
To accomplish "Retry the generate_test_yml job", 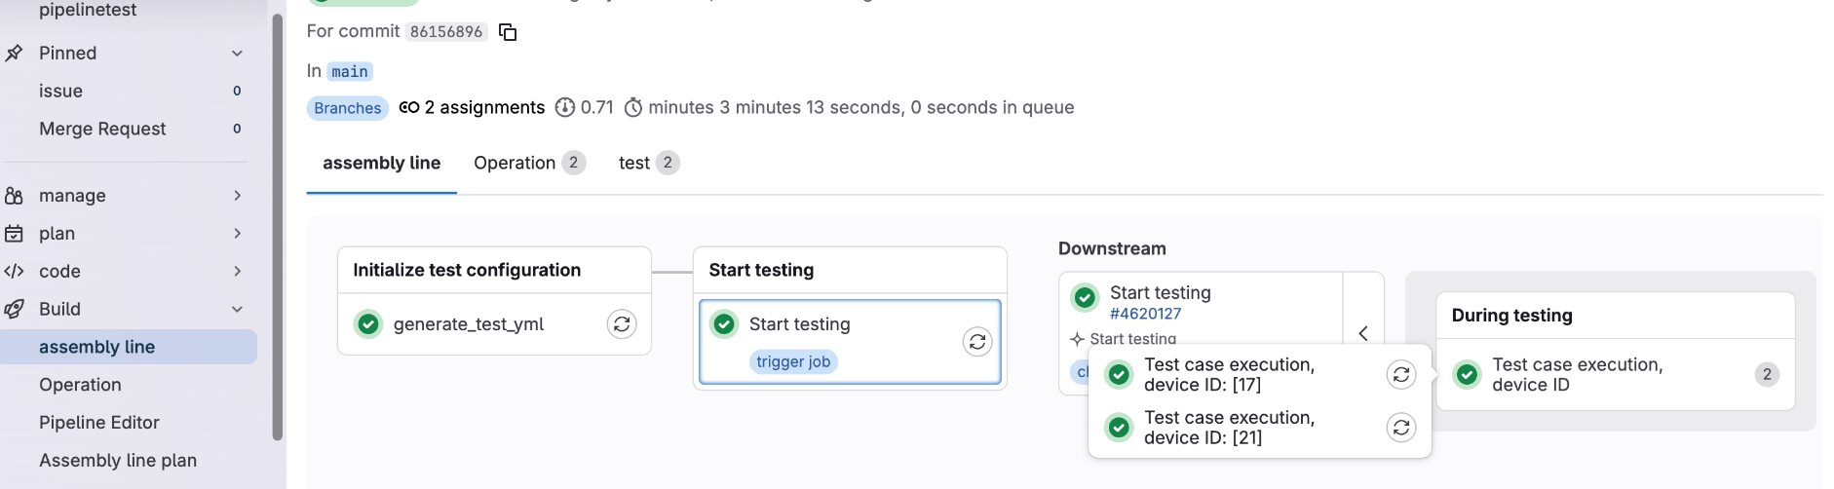I will point(622,323).
